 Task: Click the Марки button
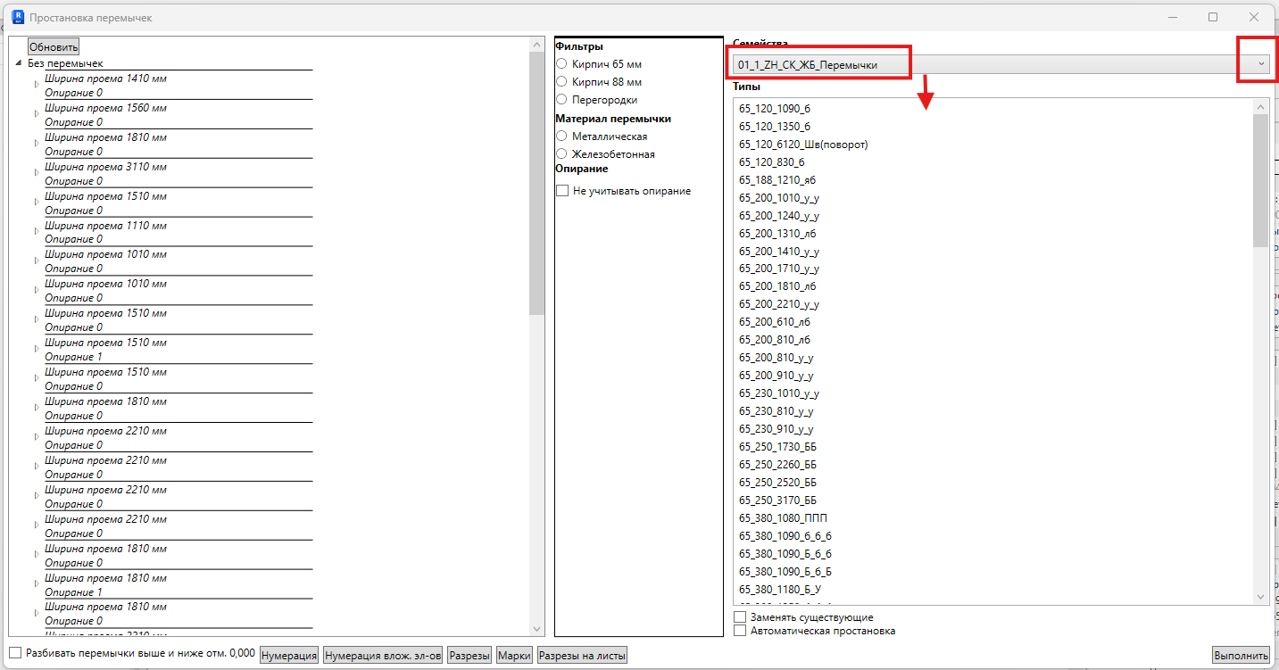point(514,656)
